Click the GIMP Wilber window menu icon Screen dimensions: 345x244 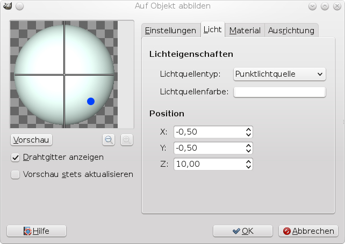(8, 6)
